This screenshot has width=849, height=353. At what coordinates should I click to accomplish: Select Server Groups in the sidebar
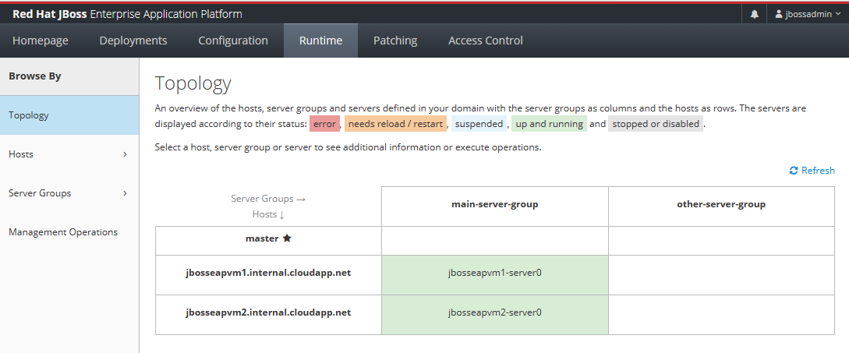click(x=69, y=193)
